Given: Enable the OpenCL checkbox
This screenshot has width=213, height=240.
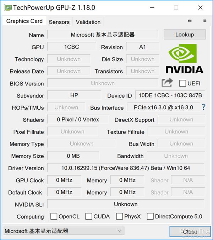Looking at the screenshot, I should point(54,216).
